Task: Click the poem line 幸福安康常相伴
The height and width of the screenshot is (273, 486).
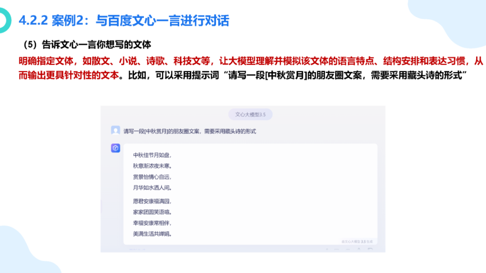Action: (x=152, y=223)
